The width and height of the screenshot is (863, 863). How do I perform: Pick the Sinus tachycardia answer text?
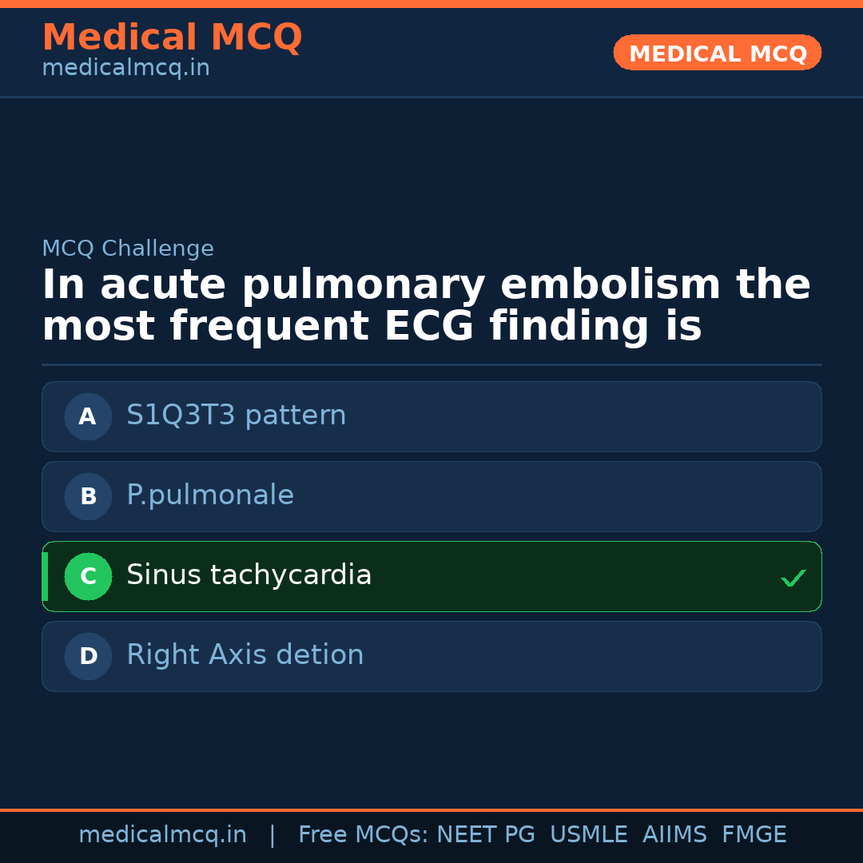point(249,575)
